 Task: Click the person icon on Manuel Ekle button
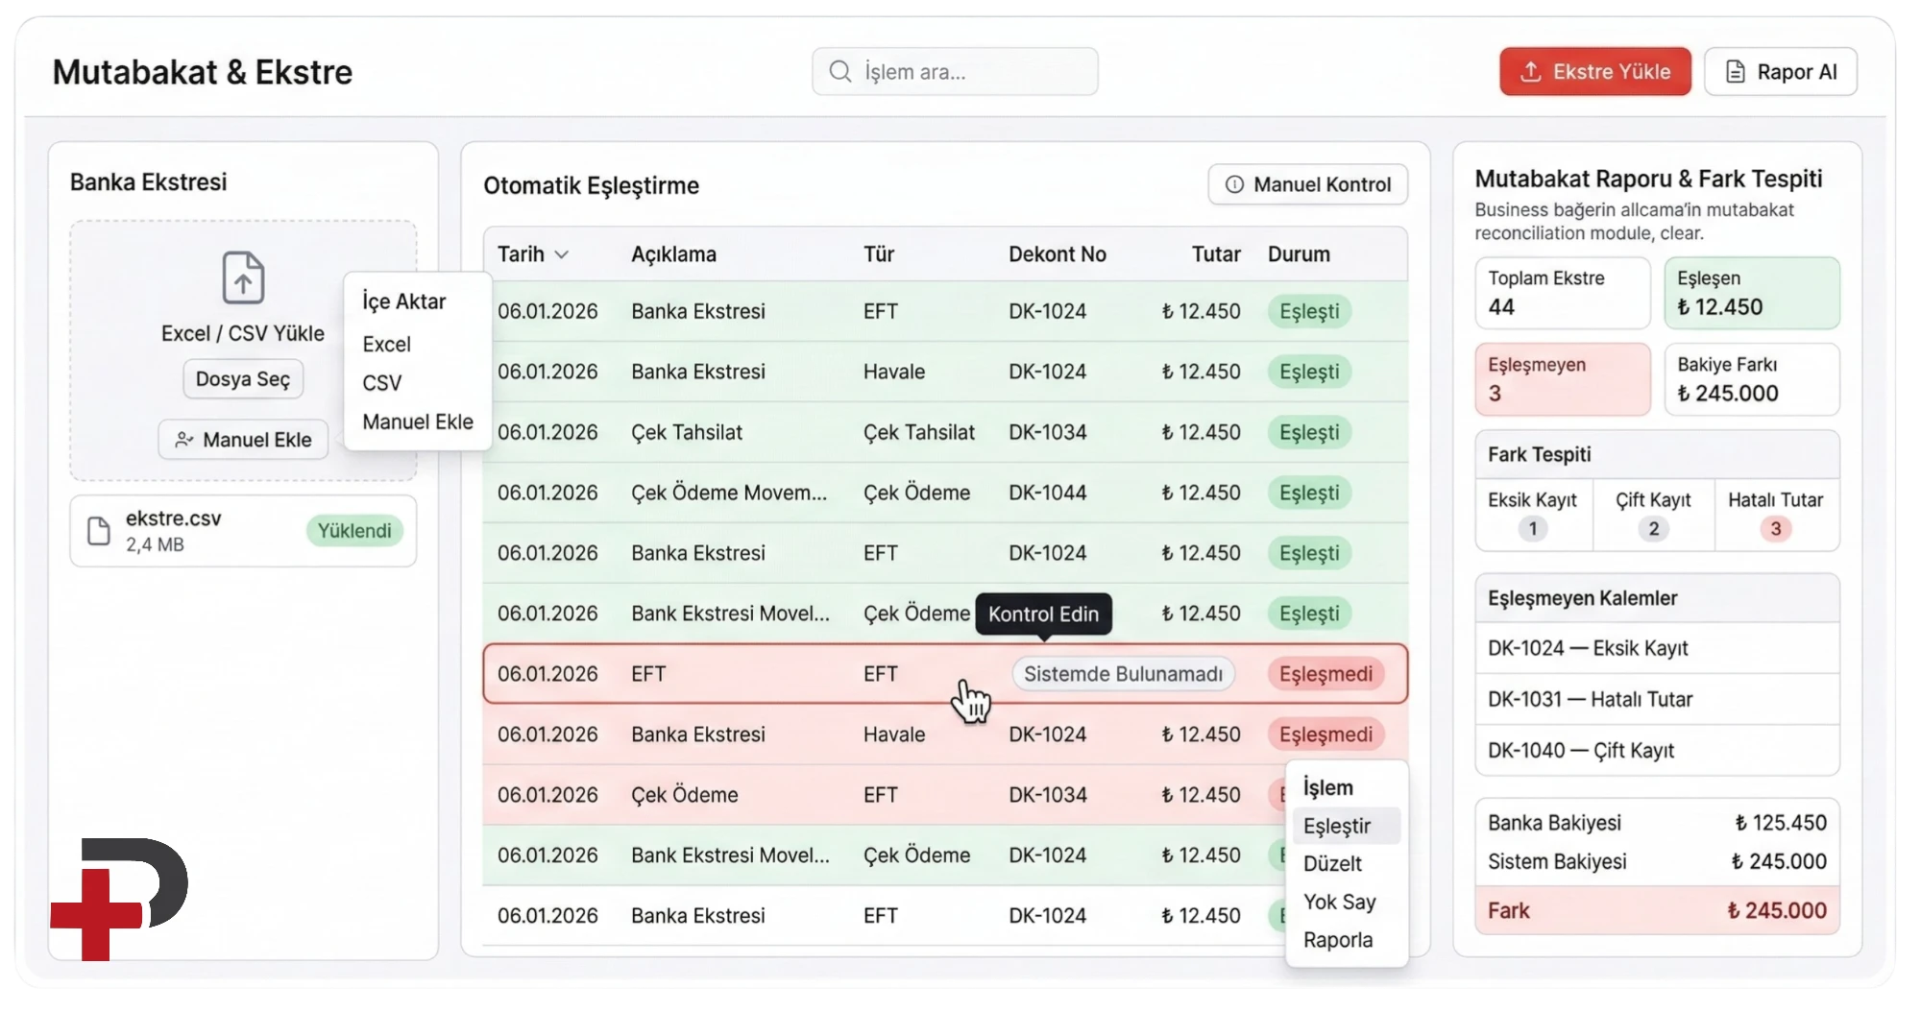pyautogui.click(x=183, y=440)
